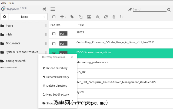
Task: Open the plus create-new dropdown
Action: 63,17
